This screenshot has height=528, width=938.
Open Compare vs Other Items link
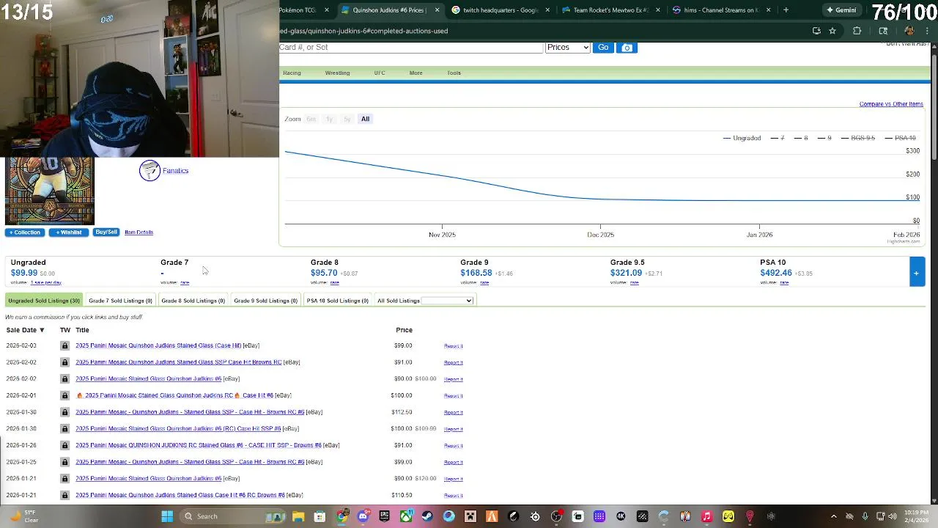pos(891,104)
